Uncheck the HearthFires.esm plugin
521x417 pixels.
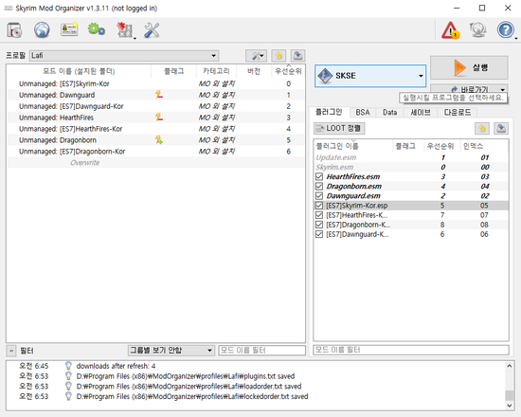pyautogui.click(x=319, y=176)
